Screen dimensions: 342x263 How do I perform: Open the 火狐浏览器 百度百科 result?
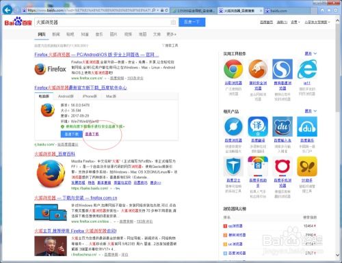click(55, 154)
